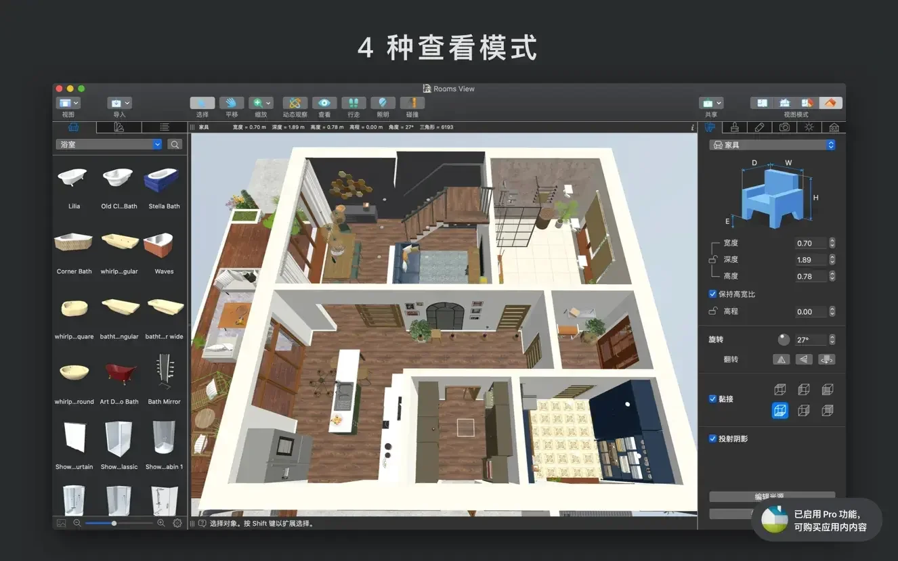Open the Lighting (照明) toolbar tool
This screenshot has height=561, width=898.
tap(383, 103)
